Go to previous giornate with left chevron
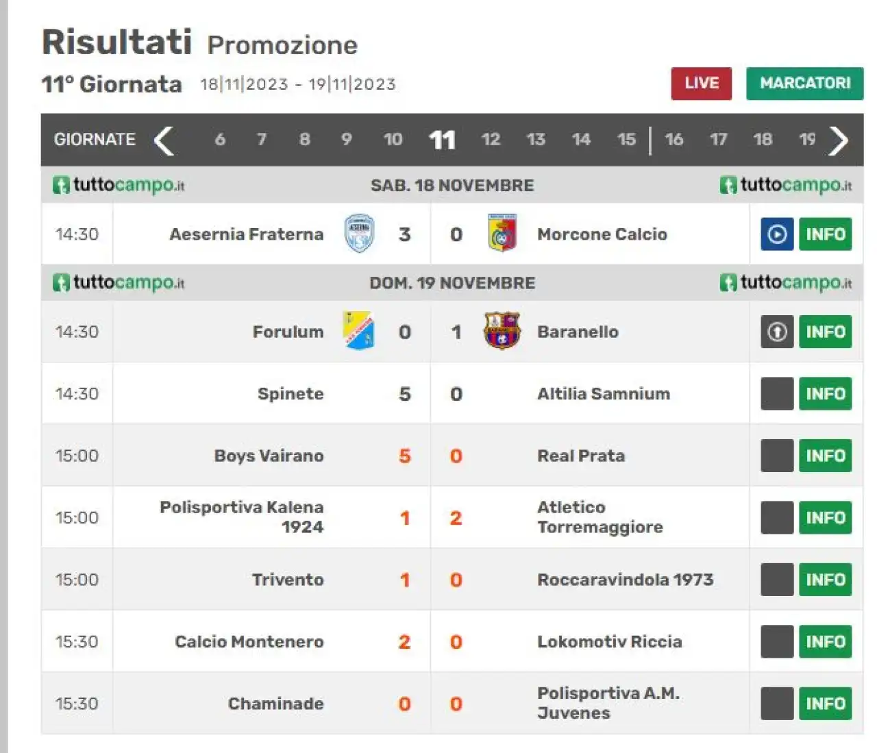Viewport: 877px width, 753px height. coord(164,140)
